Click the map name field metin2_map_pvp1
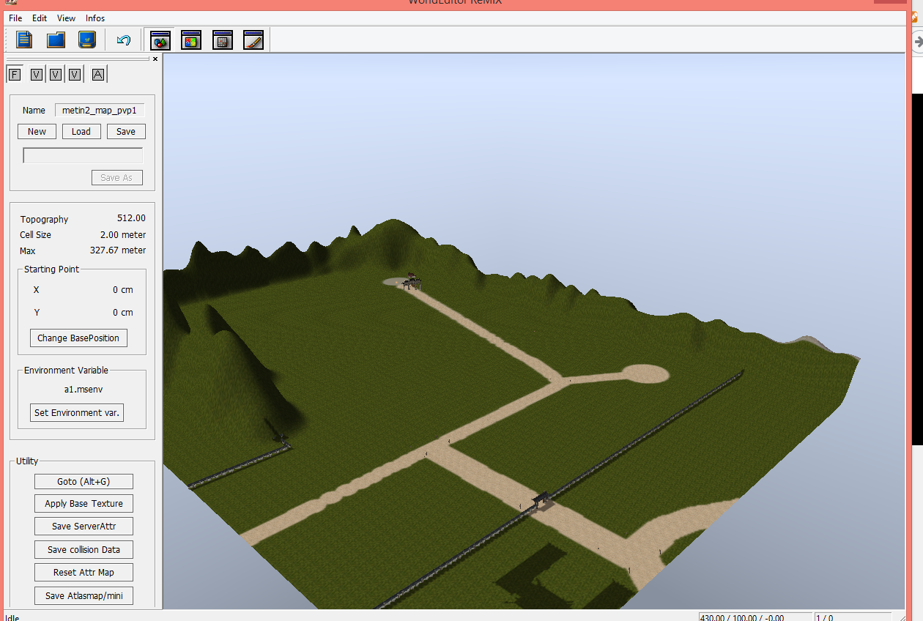Screen dimensions: 923x621 (100, 110)
